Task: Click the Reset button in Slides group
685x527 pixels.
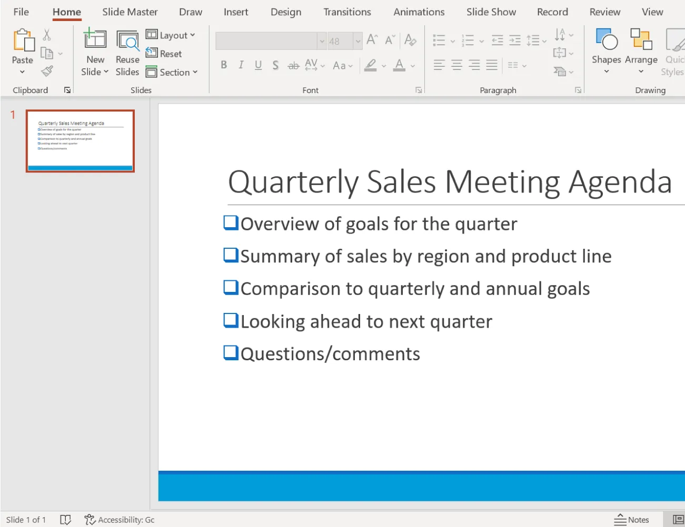Action: [165, 53]
